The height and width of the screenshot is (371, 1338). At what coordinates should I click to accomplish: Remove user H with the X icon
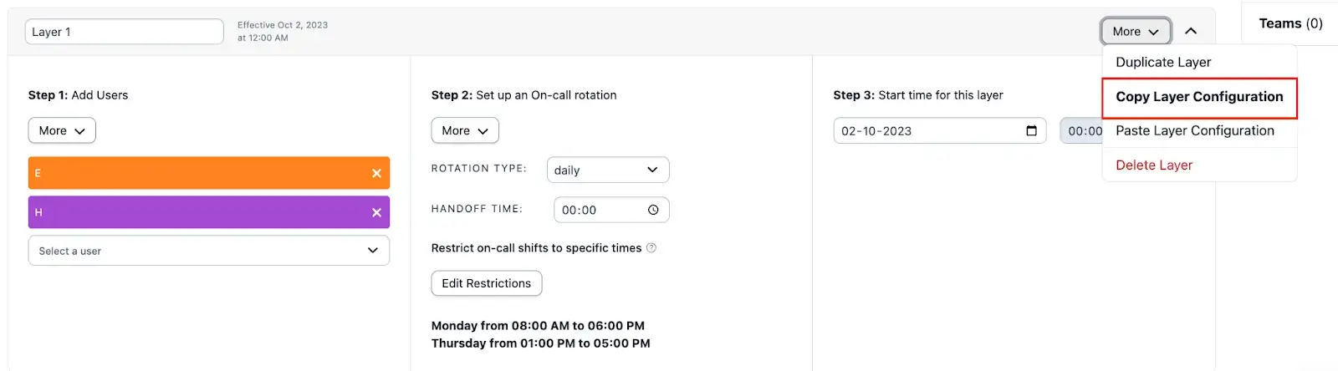376,212
